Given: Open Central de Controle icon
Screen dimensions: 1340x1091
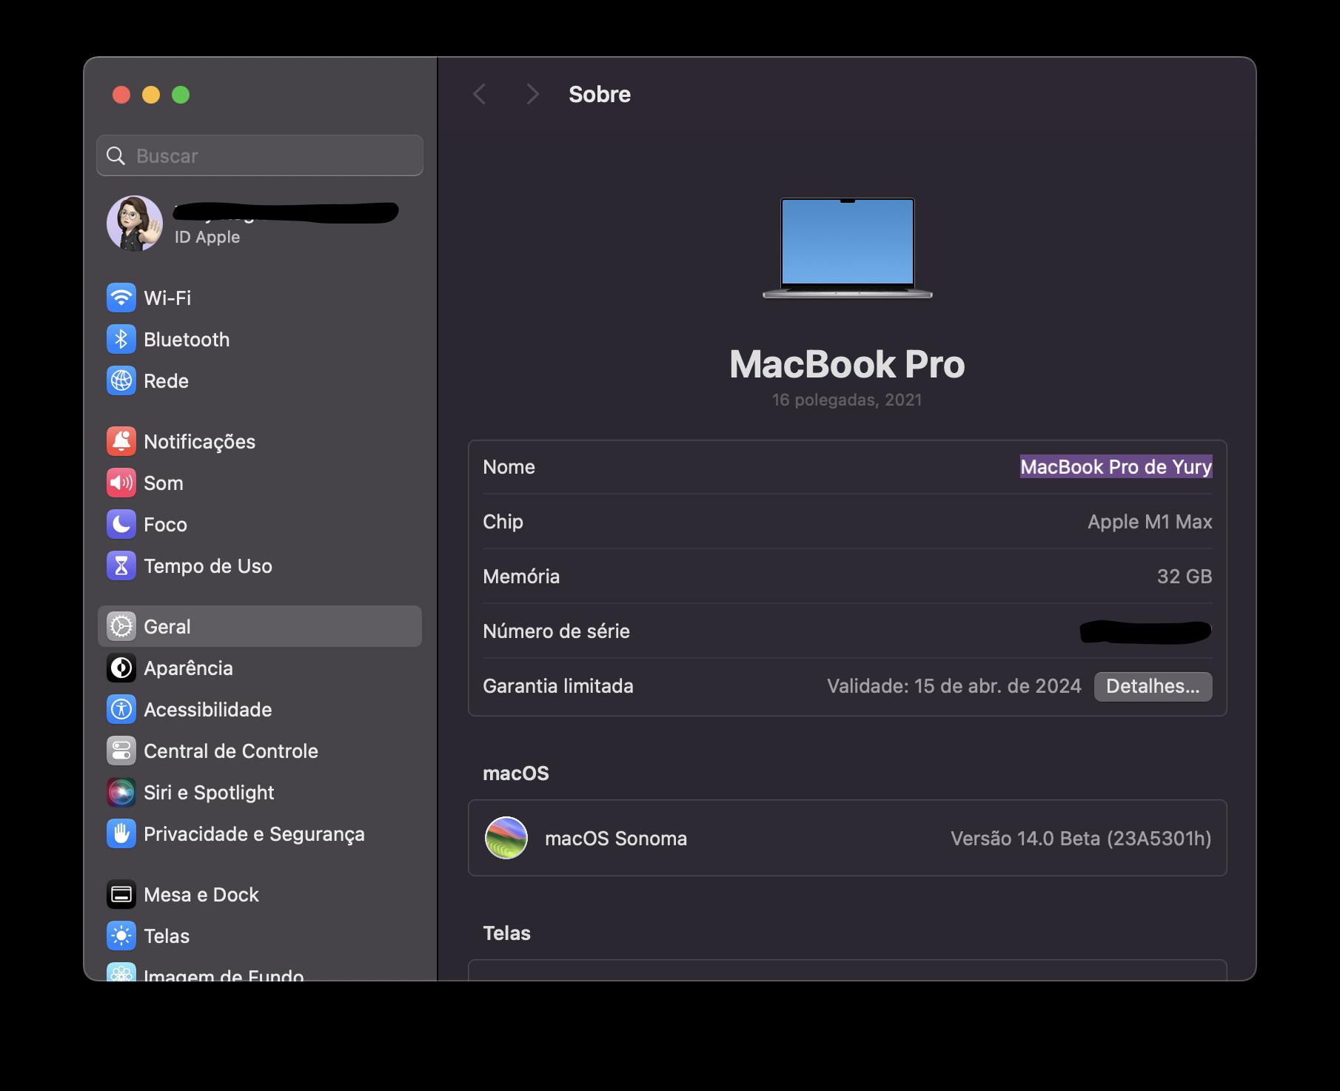Looking at the screenshot, I should [x=121, y=751].
